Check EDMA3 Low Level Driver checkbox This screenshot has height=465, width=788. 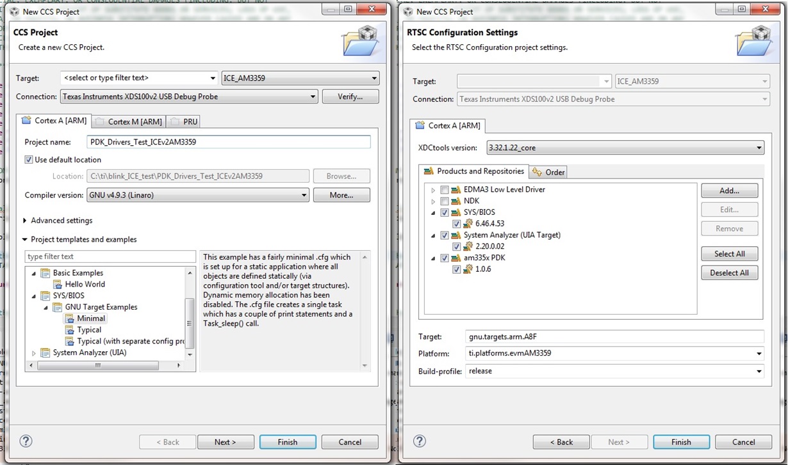[x=445, y=190]
